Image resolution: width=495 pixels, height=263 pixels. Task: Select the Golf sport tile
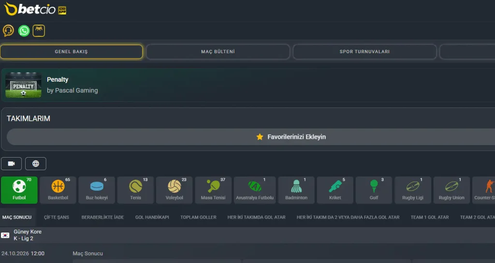tap(374, 190)
